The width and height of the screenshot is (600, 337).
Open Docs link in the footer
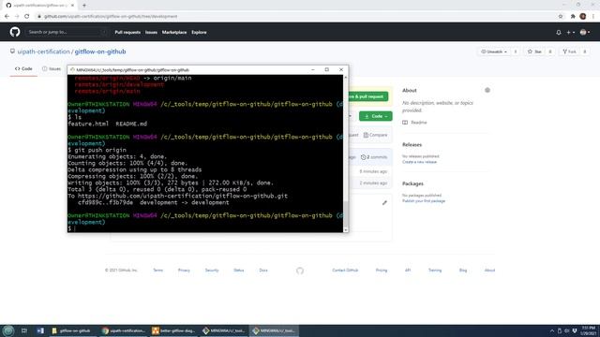click(x=263, y=271)
